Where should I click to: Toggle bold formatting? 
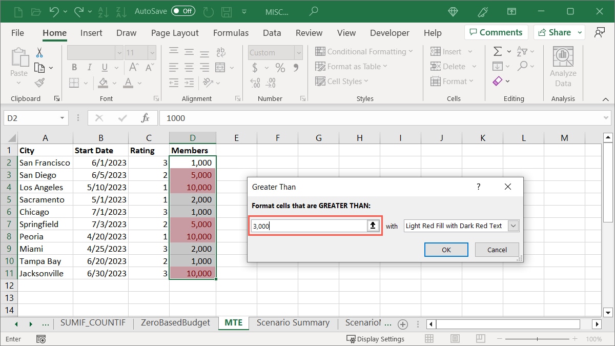(x=74, y=67)
